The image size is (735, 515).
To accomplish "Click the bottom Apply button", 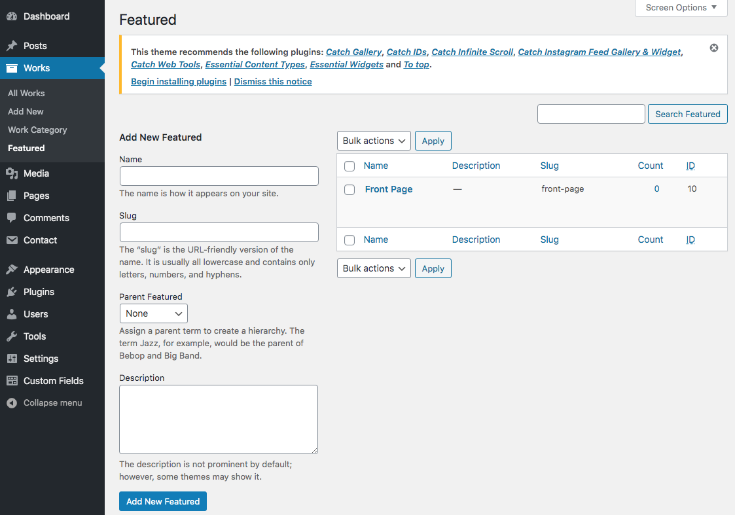I will [433, 268].
